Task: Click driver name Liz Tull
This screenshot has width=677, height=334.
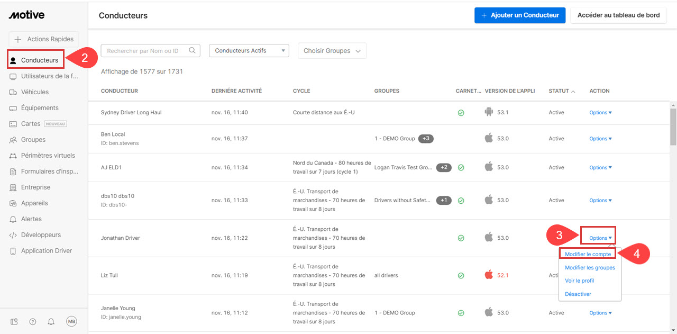Action: (109, 276)
